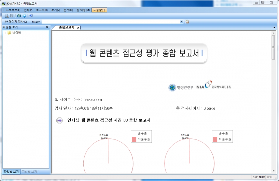Screen dimensions: 279x181
Task: Close the 종합보고서 document tab
Action: click(78, 28)
